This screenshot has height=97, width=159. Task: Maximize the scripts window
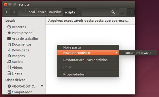click(x=14, y=4)
